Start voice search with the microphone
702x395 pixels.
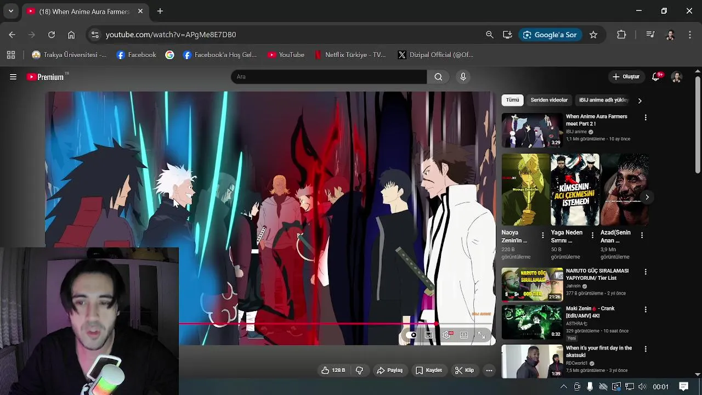[x=463, y=77]
